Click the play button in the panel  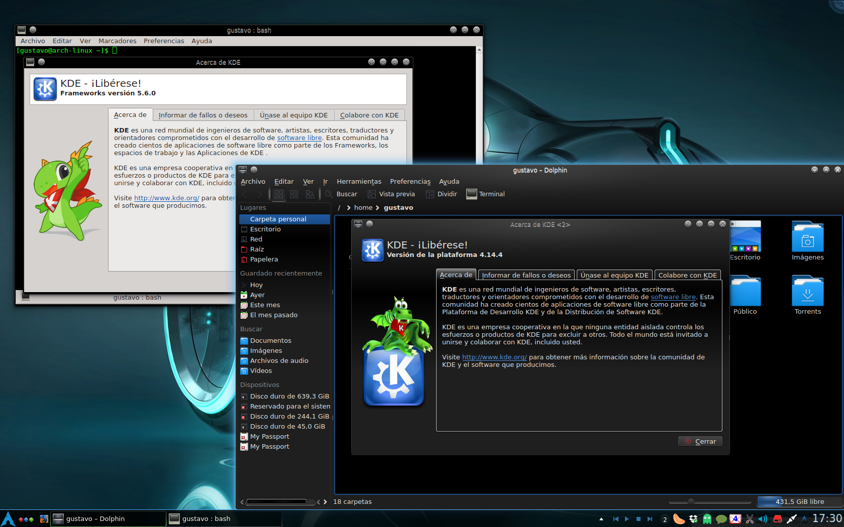click(626, 519)
